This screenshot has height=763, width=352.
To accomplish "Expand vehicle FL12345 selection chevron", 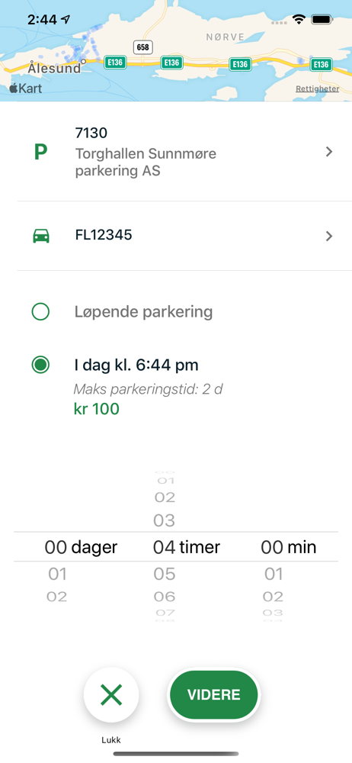I will pos(329,236).
